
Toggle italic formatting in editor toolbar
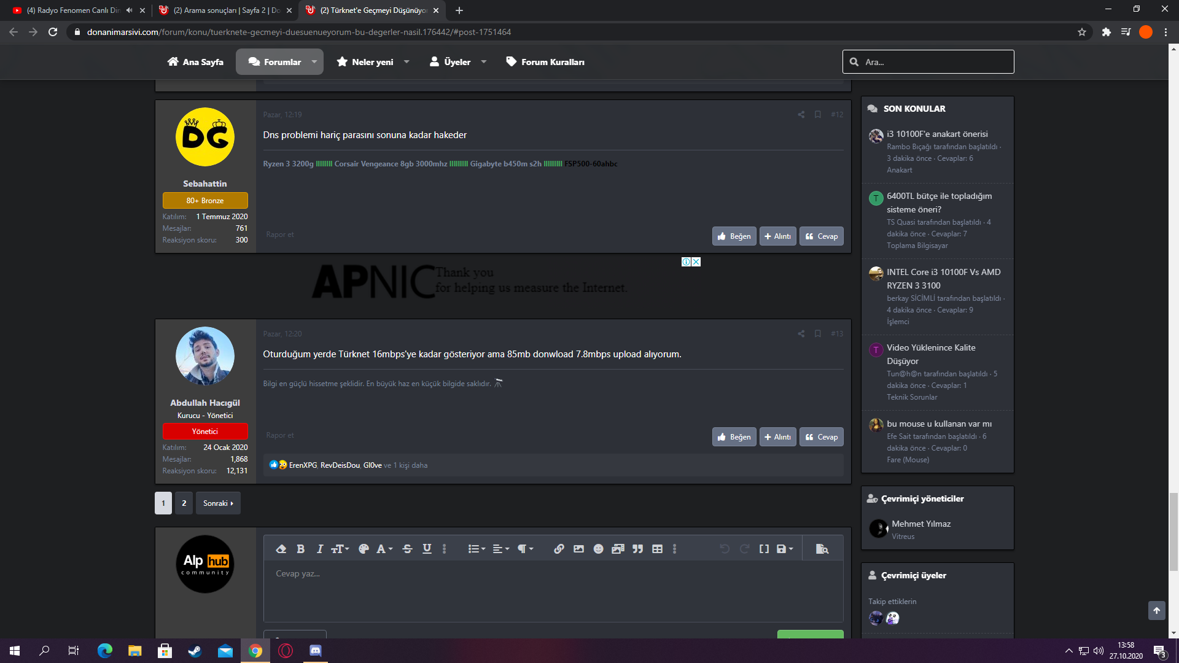coord(319,549)
